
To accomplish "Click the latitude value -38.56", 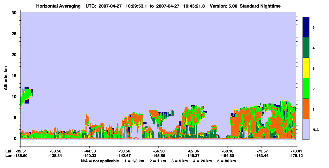I will 55,151.
